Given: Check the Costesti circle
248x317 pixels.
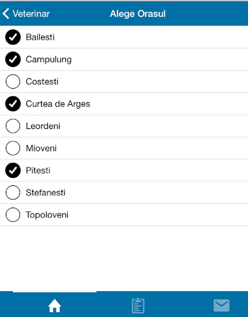Looking at the screenshot, I should click(x=13, y=81).
